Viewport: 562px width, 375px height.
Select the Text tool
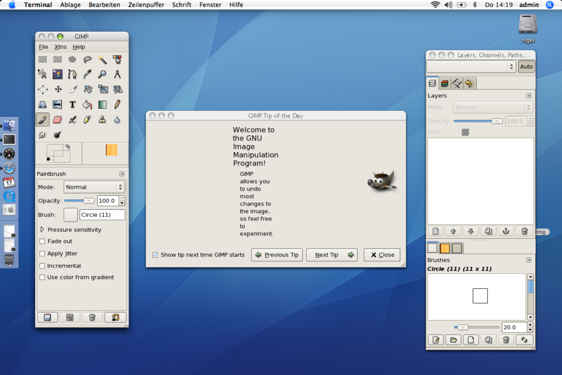72,105
